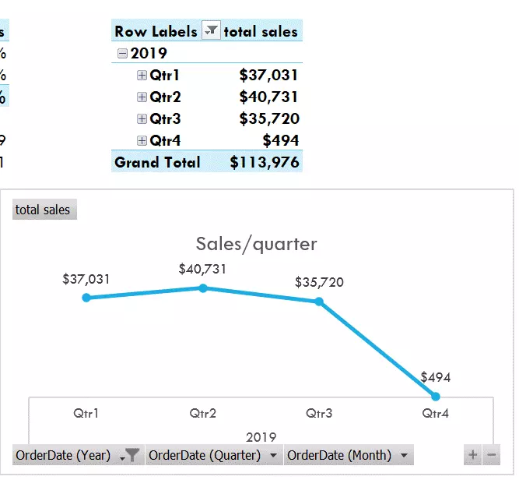Click chart collapse field minus button
The height and width of the screenshot is (480, 519).
point(491,455)
